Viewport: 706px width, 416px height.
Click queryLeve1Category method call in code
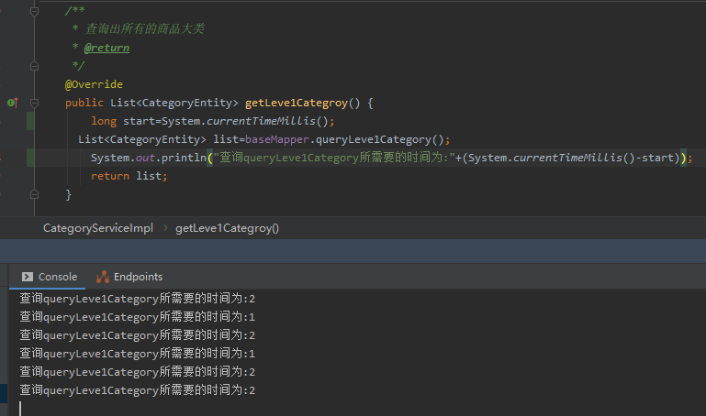pos(379,139)
